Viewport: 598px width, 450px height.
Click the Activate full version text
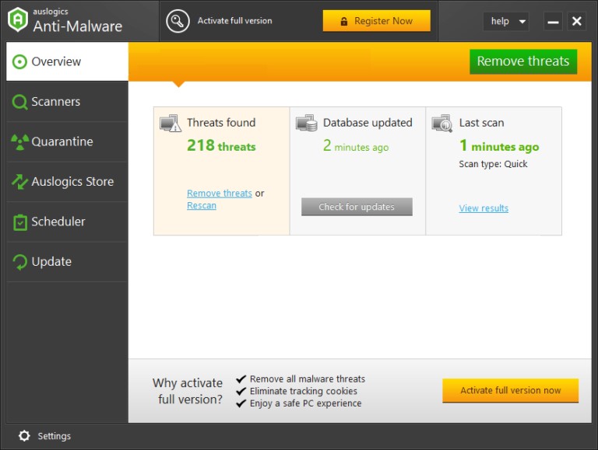(x=234, y=21)
